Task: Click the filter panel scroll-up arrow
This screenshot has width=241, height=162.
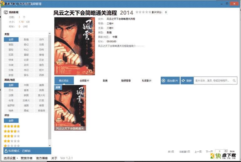Action: 50,34
